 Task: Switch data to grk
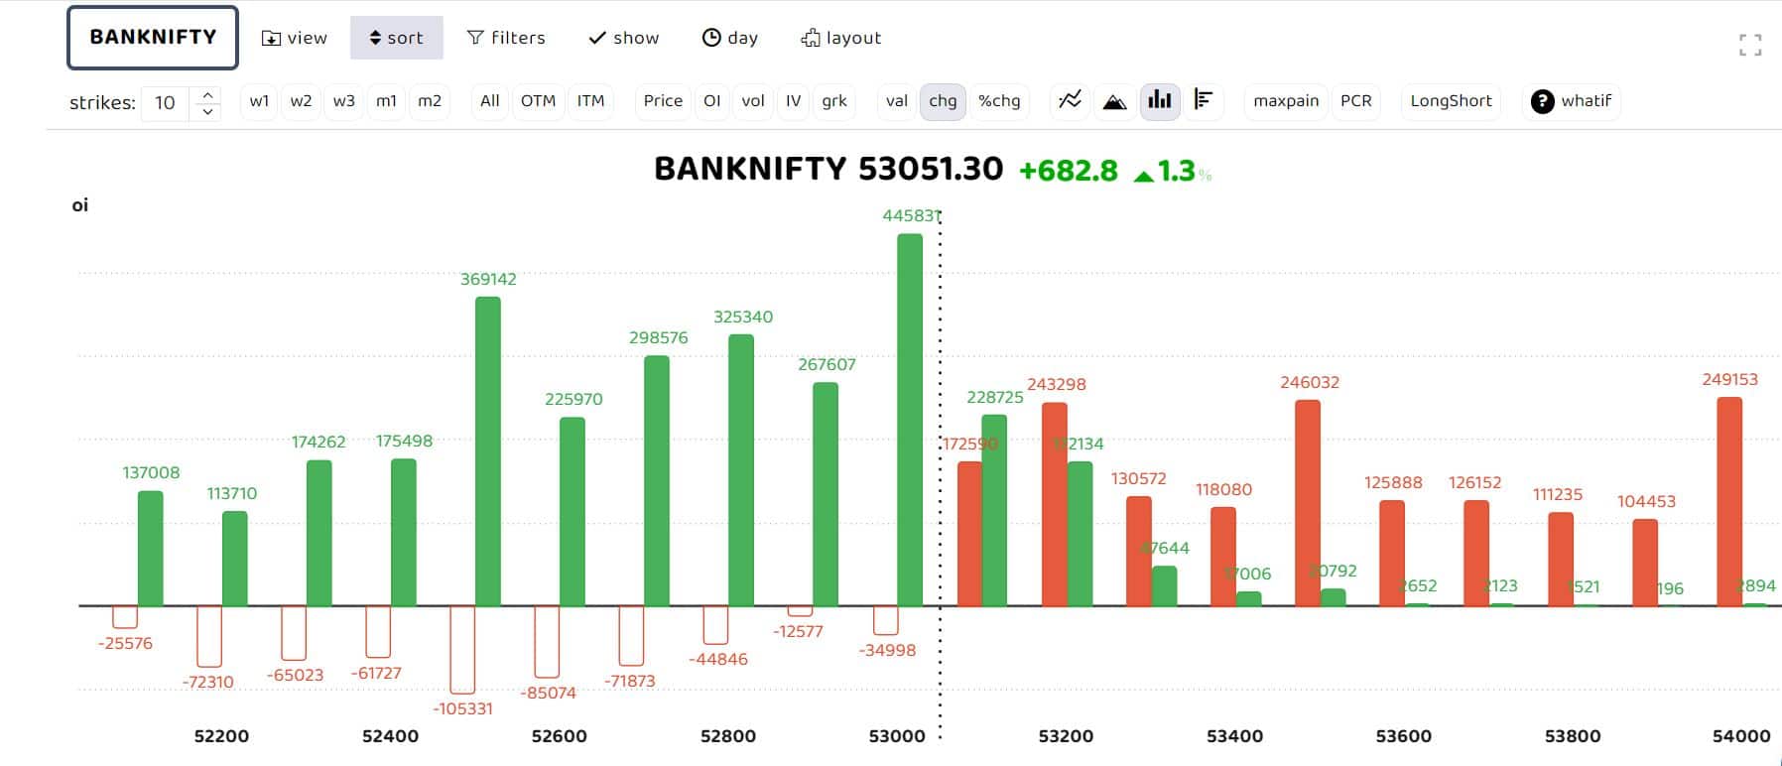click(x=834, y=101)
